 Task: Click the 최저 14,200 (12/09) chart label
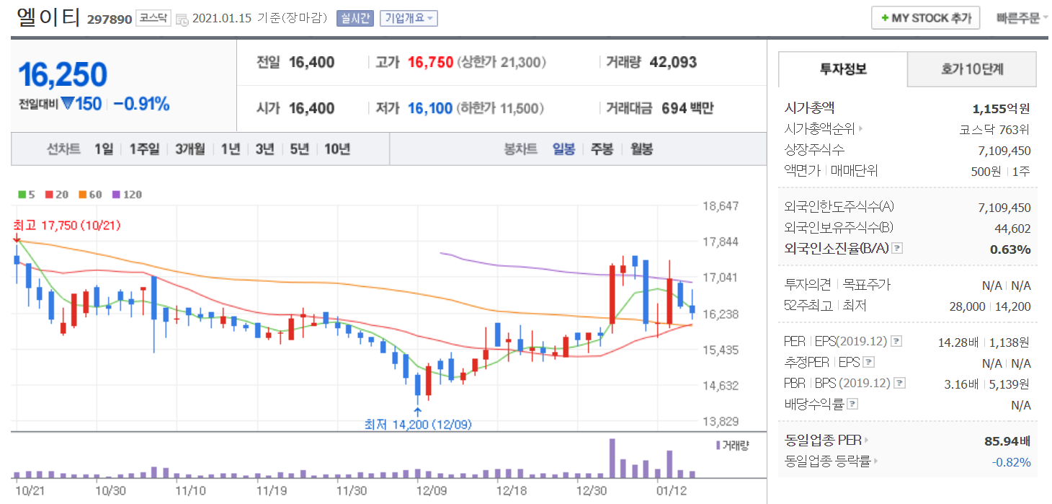click(x=418, y=425)
